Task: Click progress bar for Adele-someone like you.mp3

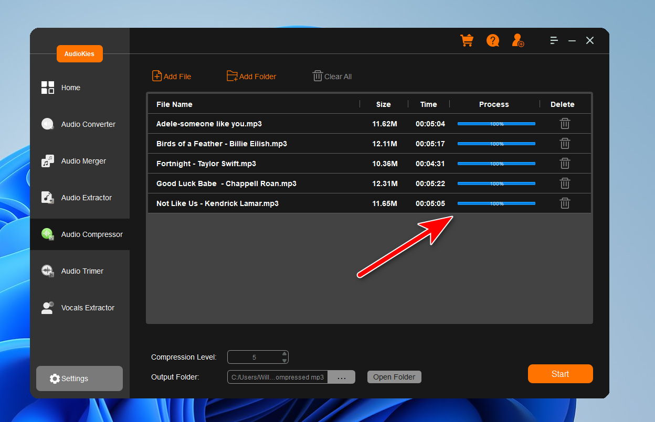Action: click(x=496, y=124)
